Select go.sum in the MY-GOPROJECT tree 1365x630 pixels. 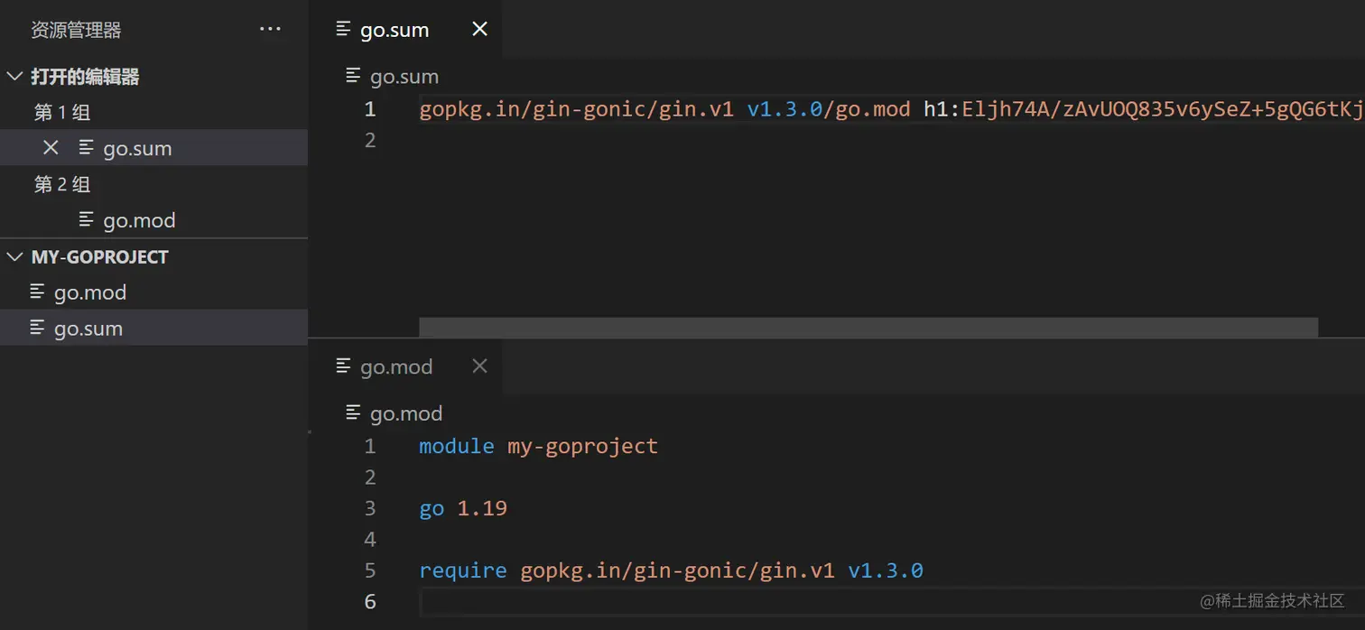[88, 329]
